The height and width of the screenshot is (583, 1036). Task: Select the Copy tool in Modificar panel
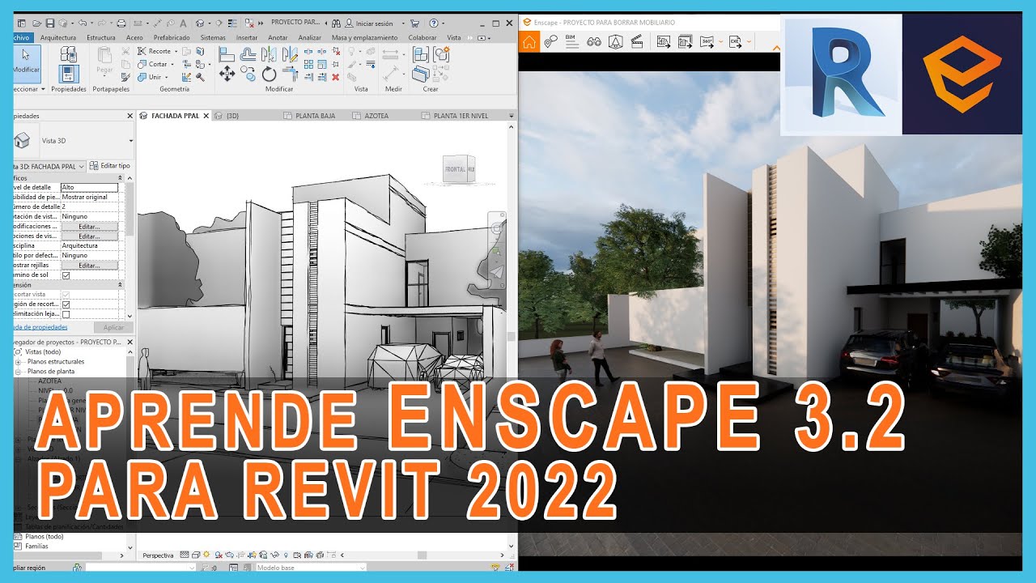pos(248,75)
